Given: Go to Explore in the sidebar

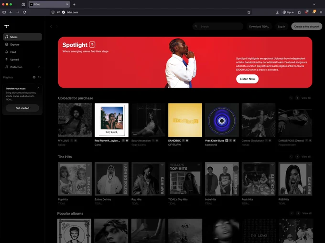Looking at the screenshot, I should click(22, 44).
